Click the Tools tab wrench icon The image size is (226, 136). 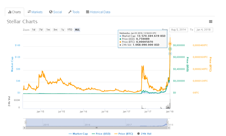point(70,12)
